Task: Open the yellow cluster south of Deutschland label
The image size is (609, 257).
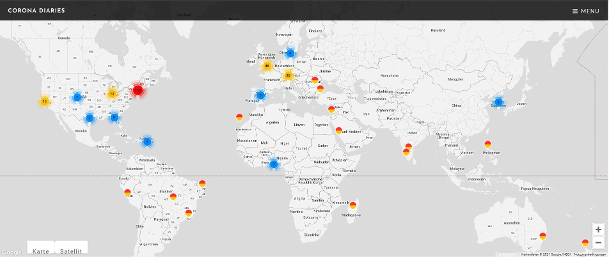Action: click(x=288, y=75)
